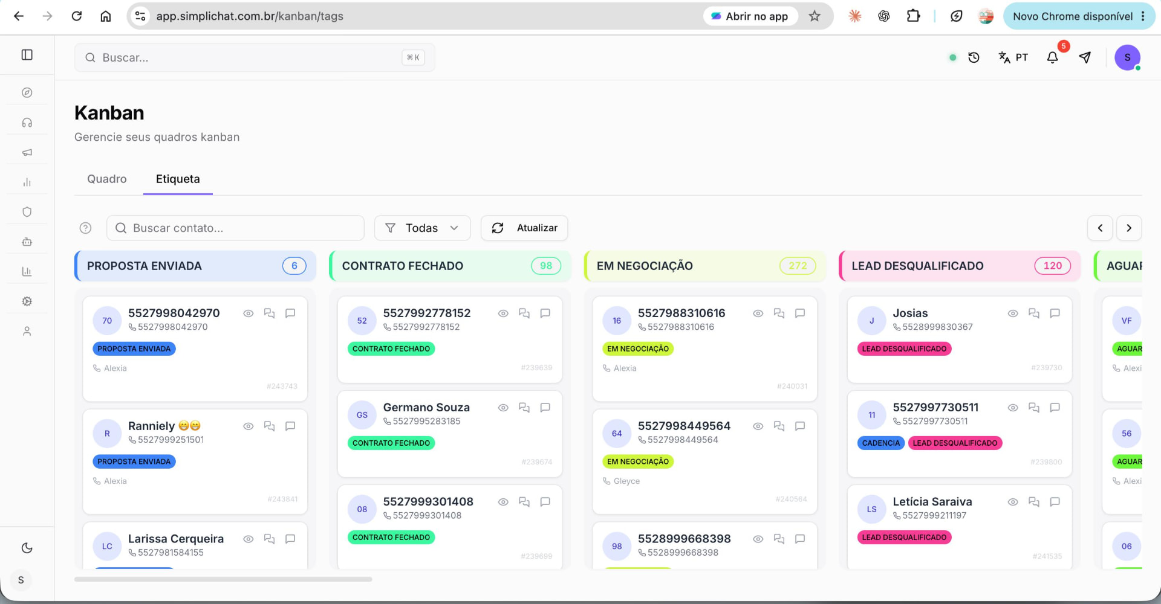View Josias card eye icon
Image resolution: width=1161 pixels, height=604 pixels.
(x=1013, y=313)
